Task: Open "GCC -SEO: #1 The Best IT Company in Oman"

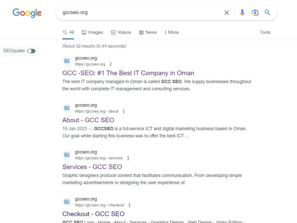Action: point(128,73)
